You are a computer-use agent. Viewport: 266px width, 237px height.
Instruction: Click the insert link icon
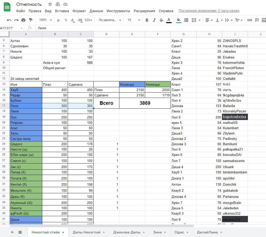[250, 20]
